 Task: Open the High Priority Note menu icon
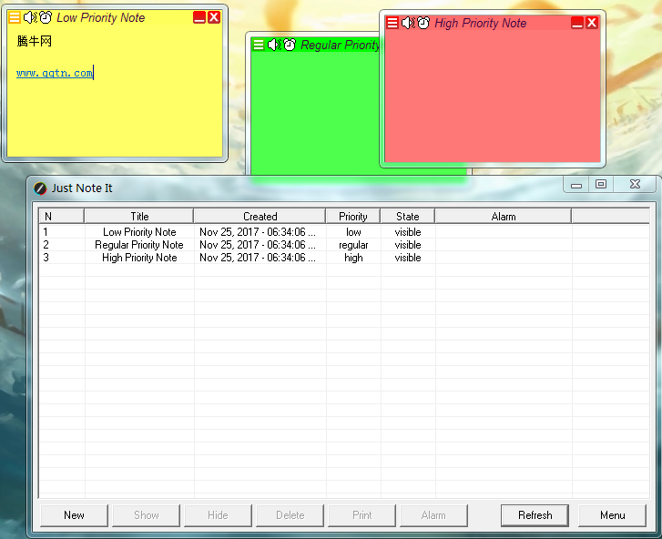tap(392, 23)
